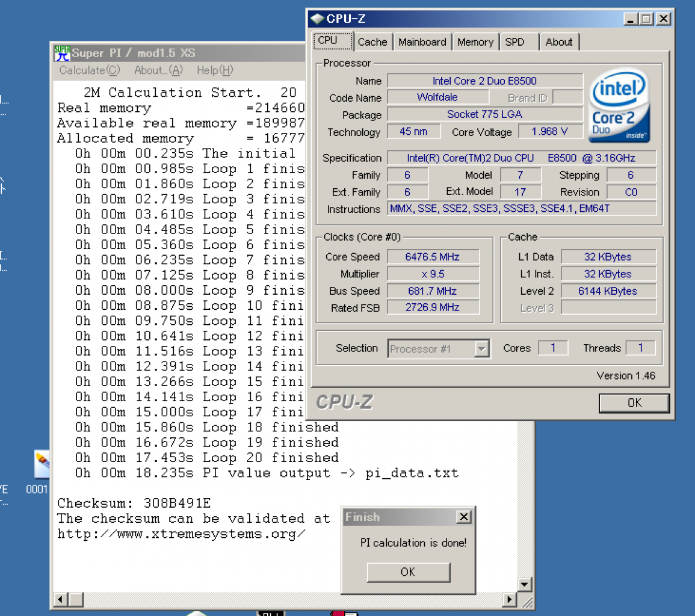
Task: Click the Model value '7'
Action: pos(520,176)
